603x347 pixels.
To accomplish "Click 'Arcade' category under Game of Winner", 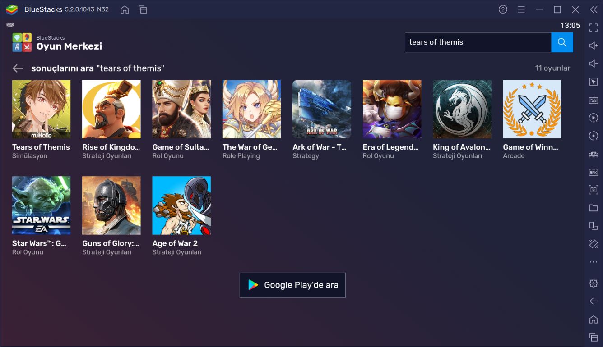I will coord(514,156).
